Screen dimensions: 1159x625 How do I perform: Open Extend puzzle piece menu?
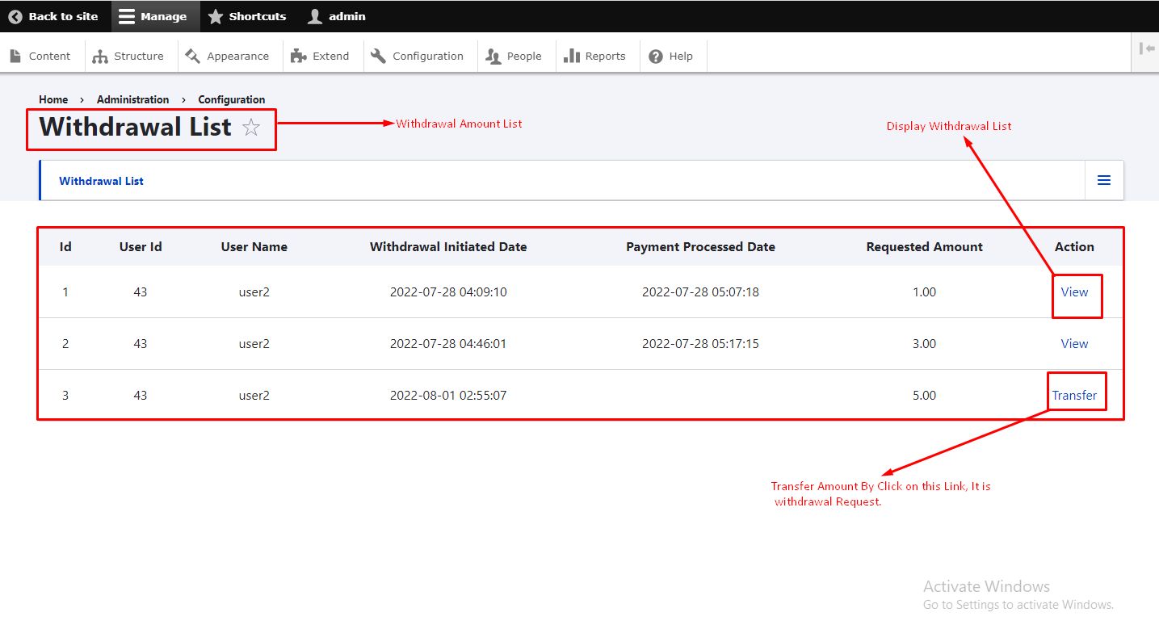tap(299, 56)
